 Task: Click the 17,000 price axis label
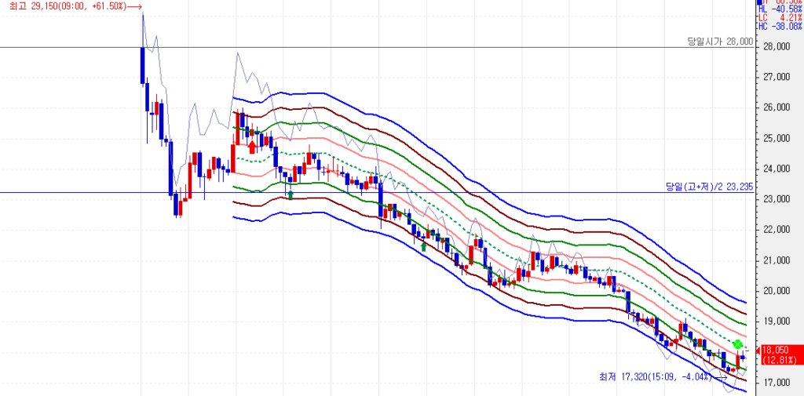[x=775, y=383]
